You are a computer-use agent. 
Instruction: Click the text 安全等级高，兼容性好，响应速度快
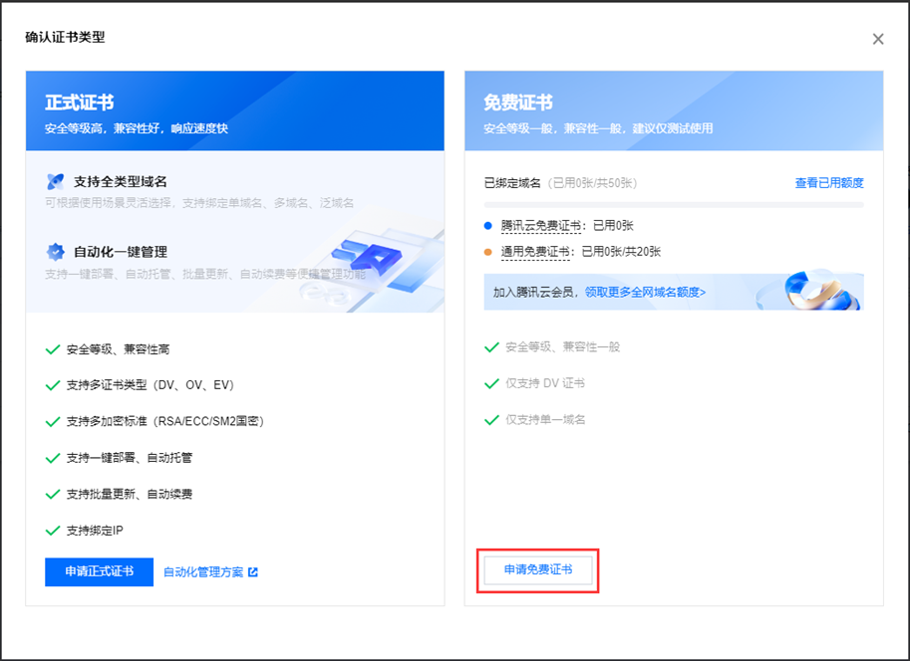(137, 128)
